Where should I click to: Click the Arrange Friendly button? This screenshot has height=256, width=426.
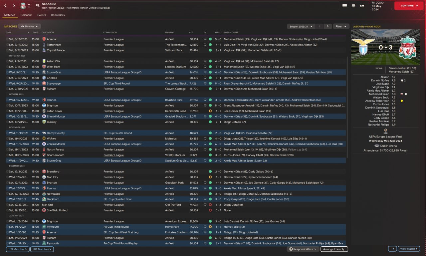pyautogui.click(x=334, y=249)
